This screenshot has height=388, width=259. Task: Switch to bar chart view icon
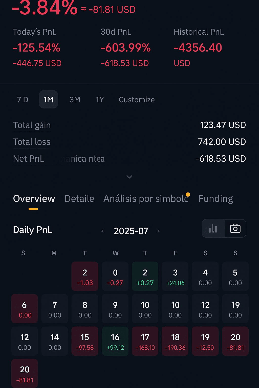click(213, 229)
